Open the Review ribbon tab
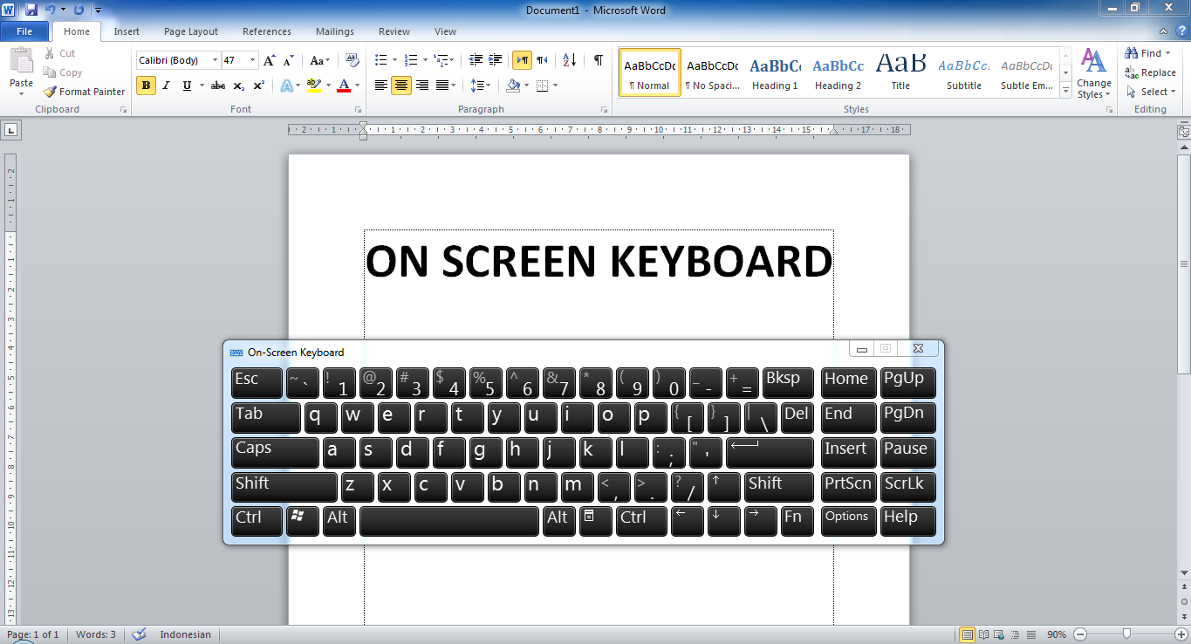Screen dimensions: 1191x644 click(x=394, y=31)
